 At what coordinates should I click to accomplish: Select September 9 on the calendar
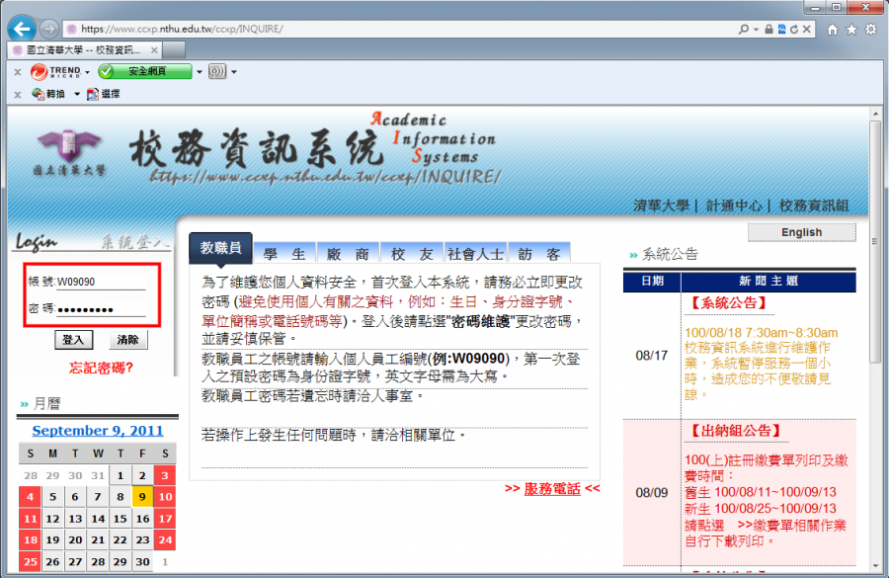click(143, 499)
